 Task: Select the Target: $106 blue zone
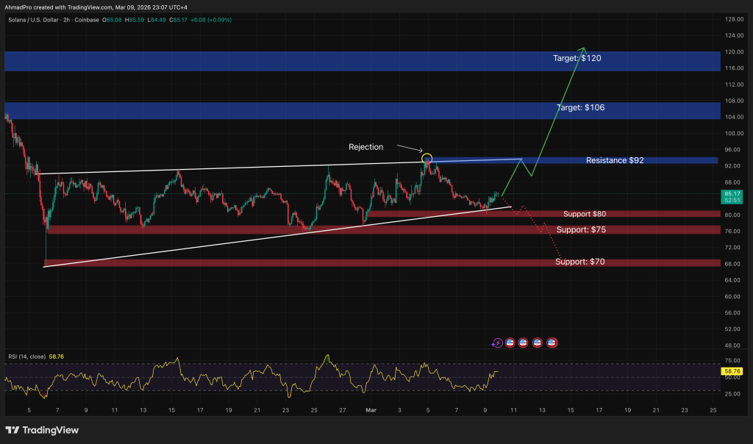point(360,110)
